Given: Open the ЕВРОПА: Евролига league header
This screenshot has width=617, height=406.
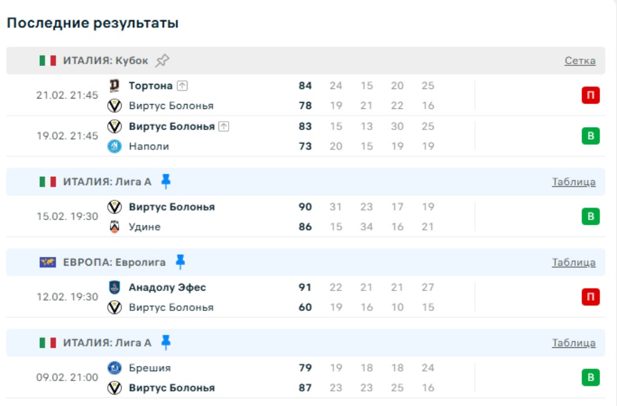Looking at the screenshot, I should [114, 262].
